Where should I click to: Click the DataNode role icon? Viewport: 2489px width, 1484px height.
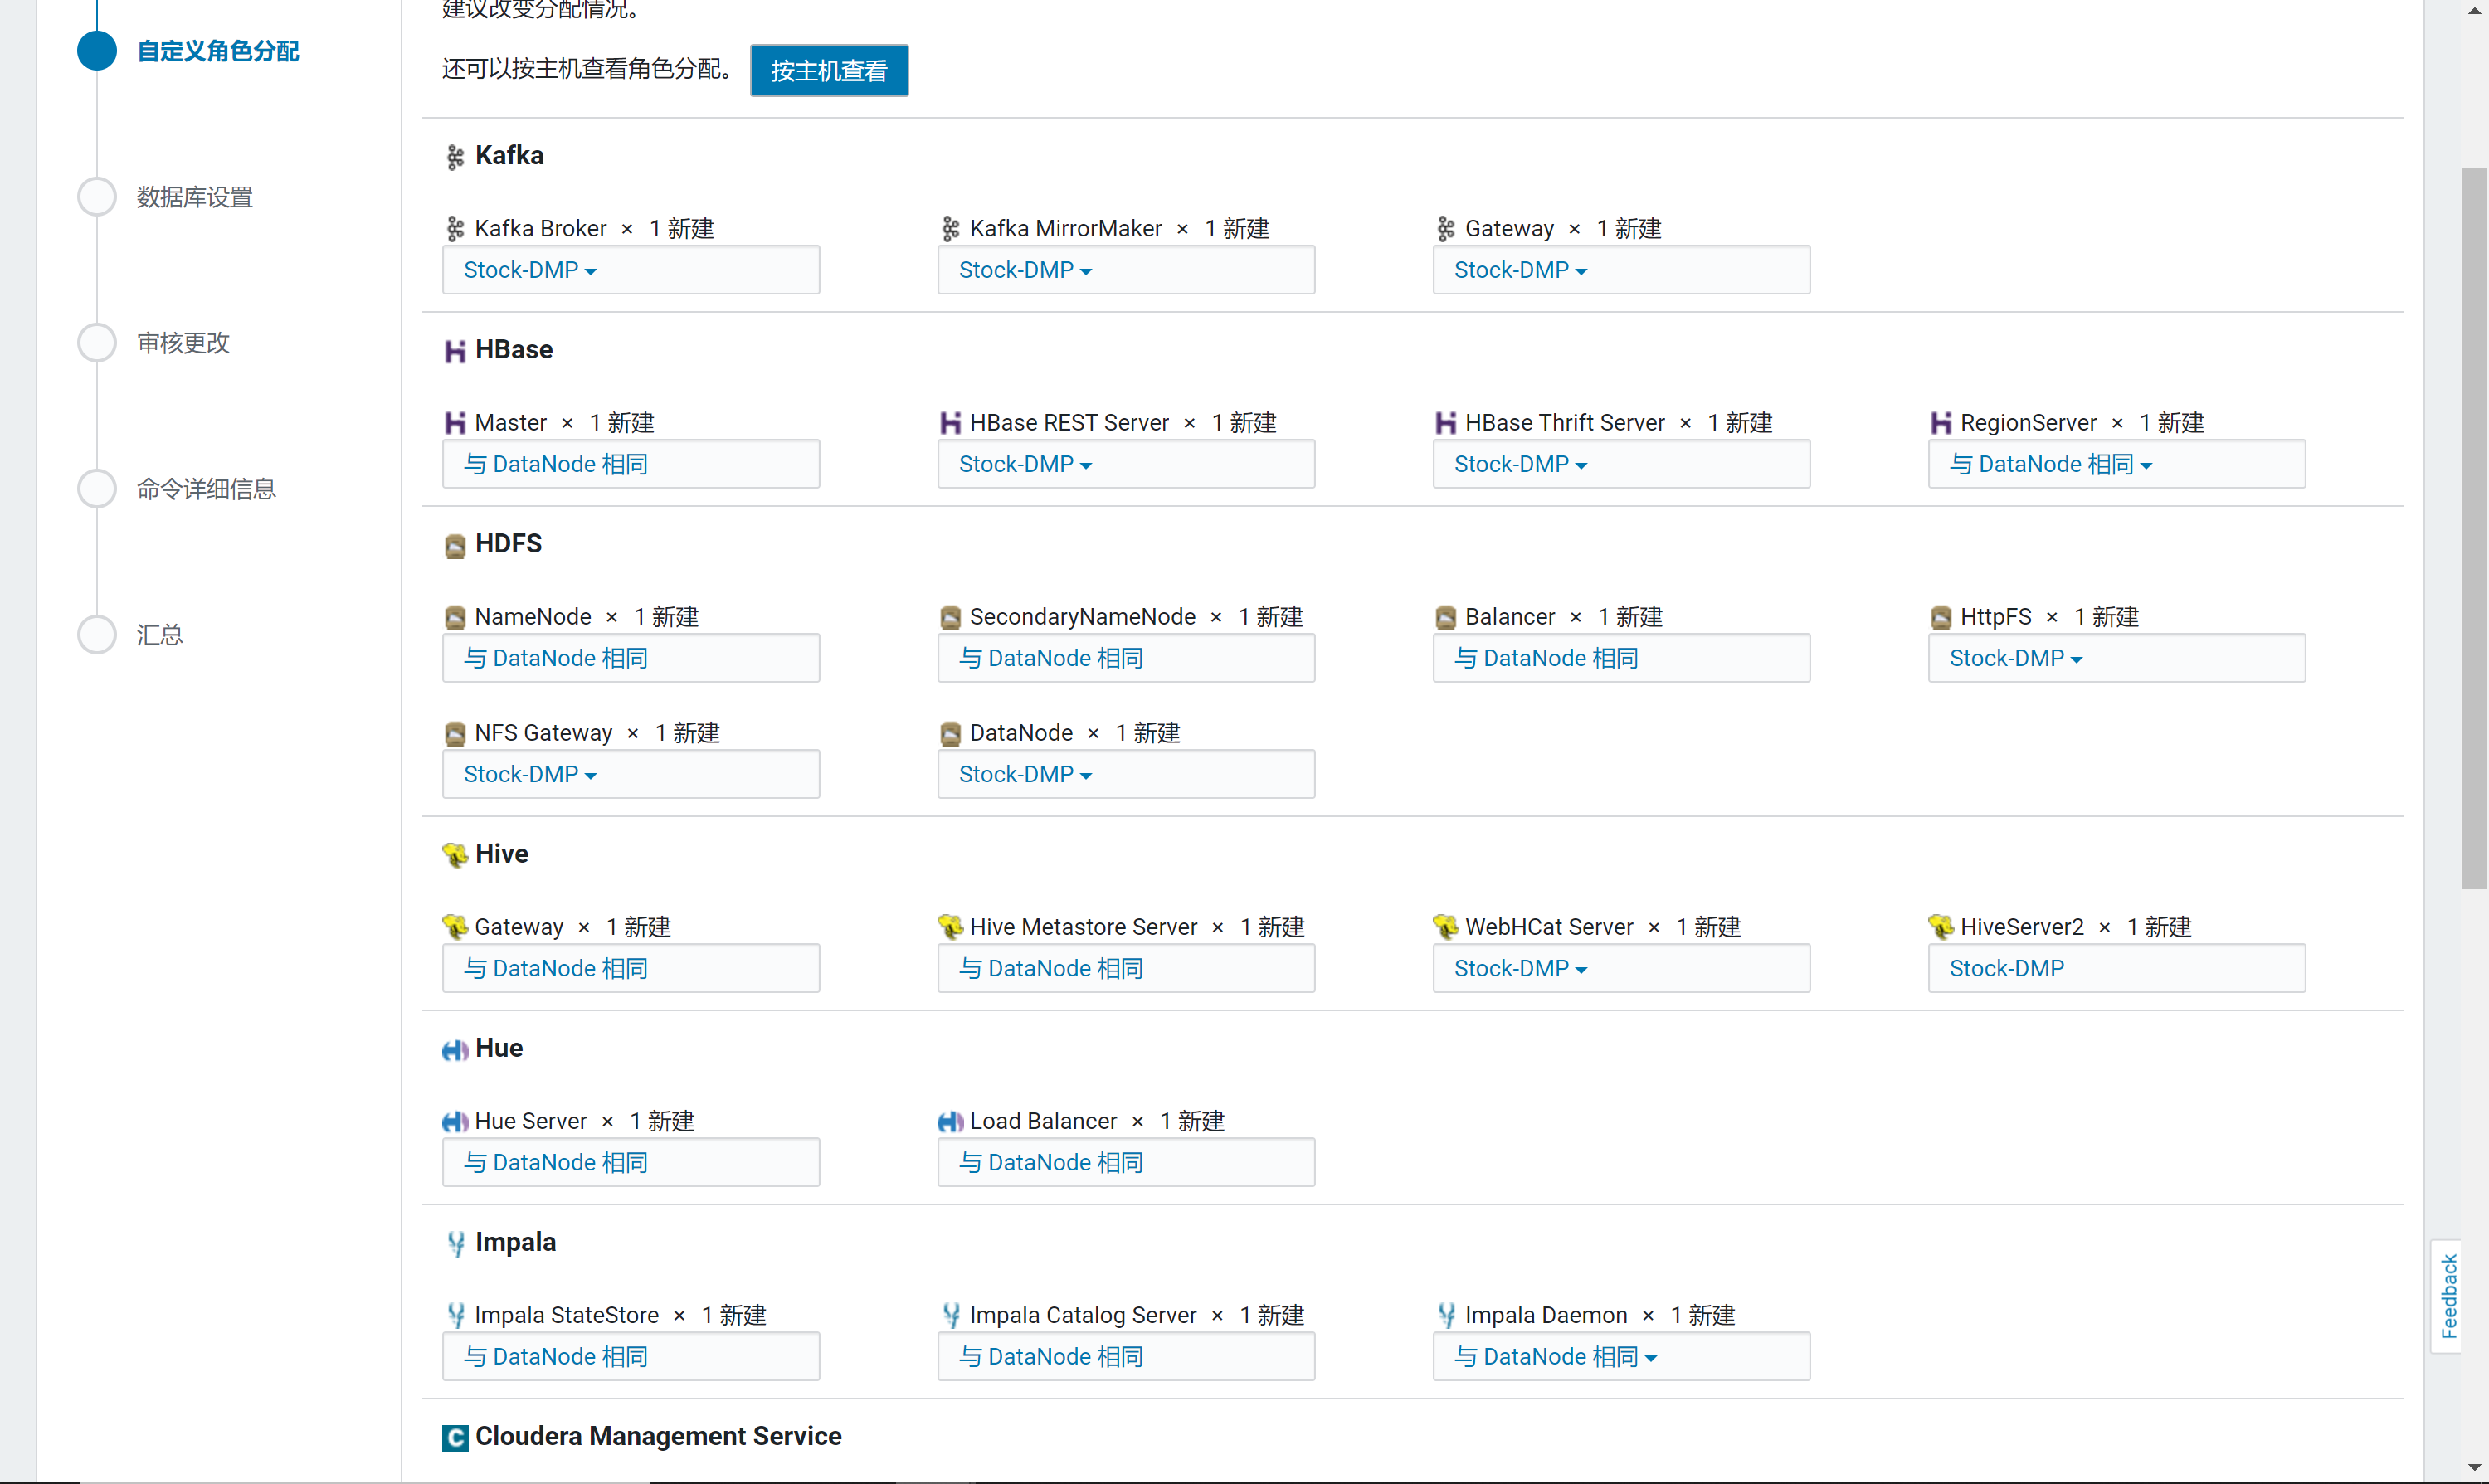coord(950,734)
